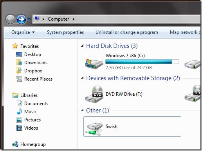This screenshot has width=202, height=151.
Task: Click the DVD RW Drive icon
Action: pos(94,94)
